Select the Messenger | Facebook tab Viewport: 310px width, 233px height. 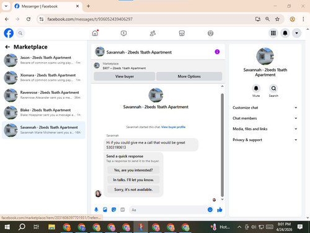click(47, 6)
